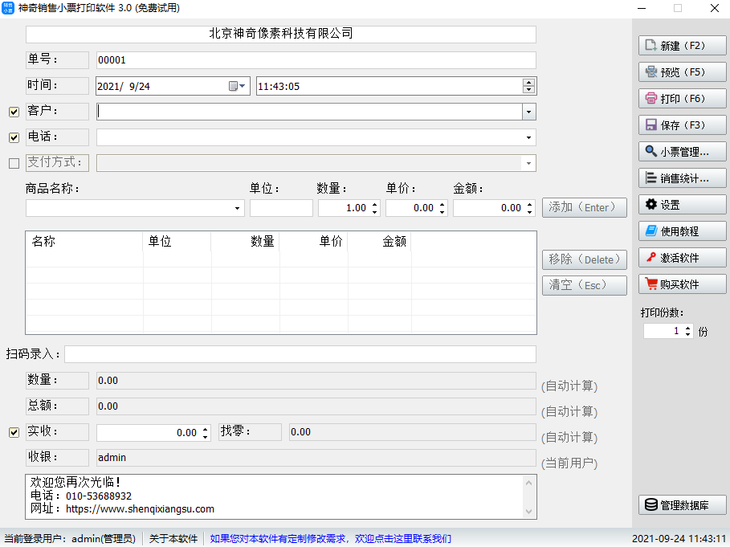Click the 清空 (Esc) button
The image size is (730, 547).
585,285
